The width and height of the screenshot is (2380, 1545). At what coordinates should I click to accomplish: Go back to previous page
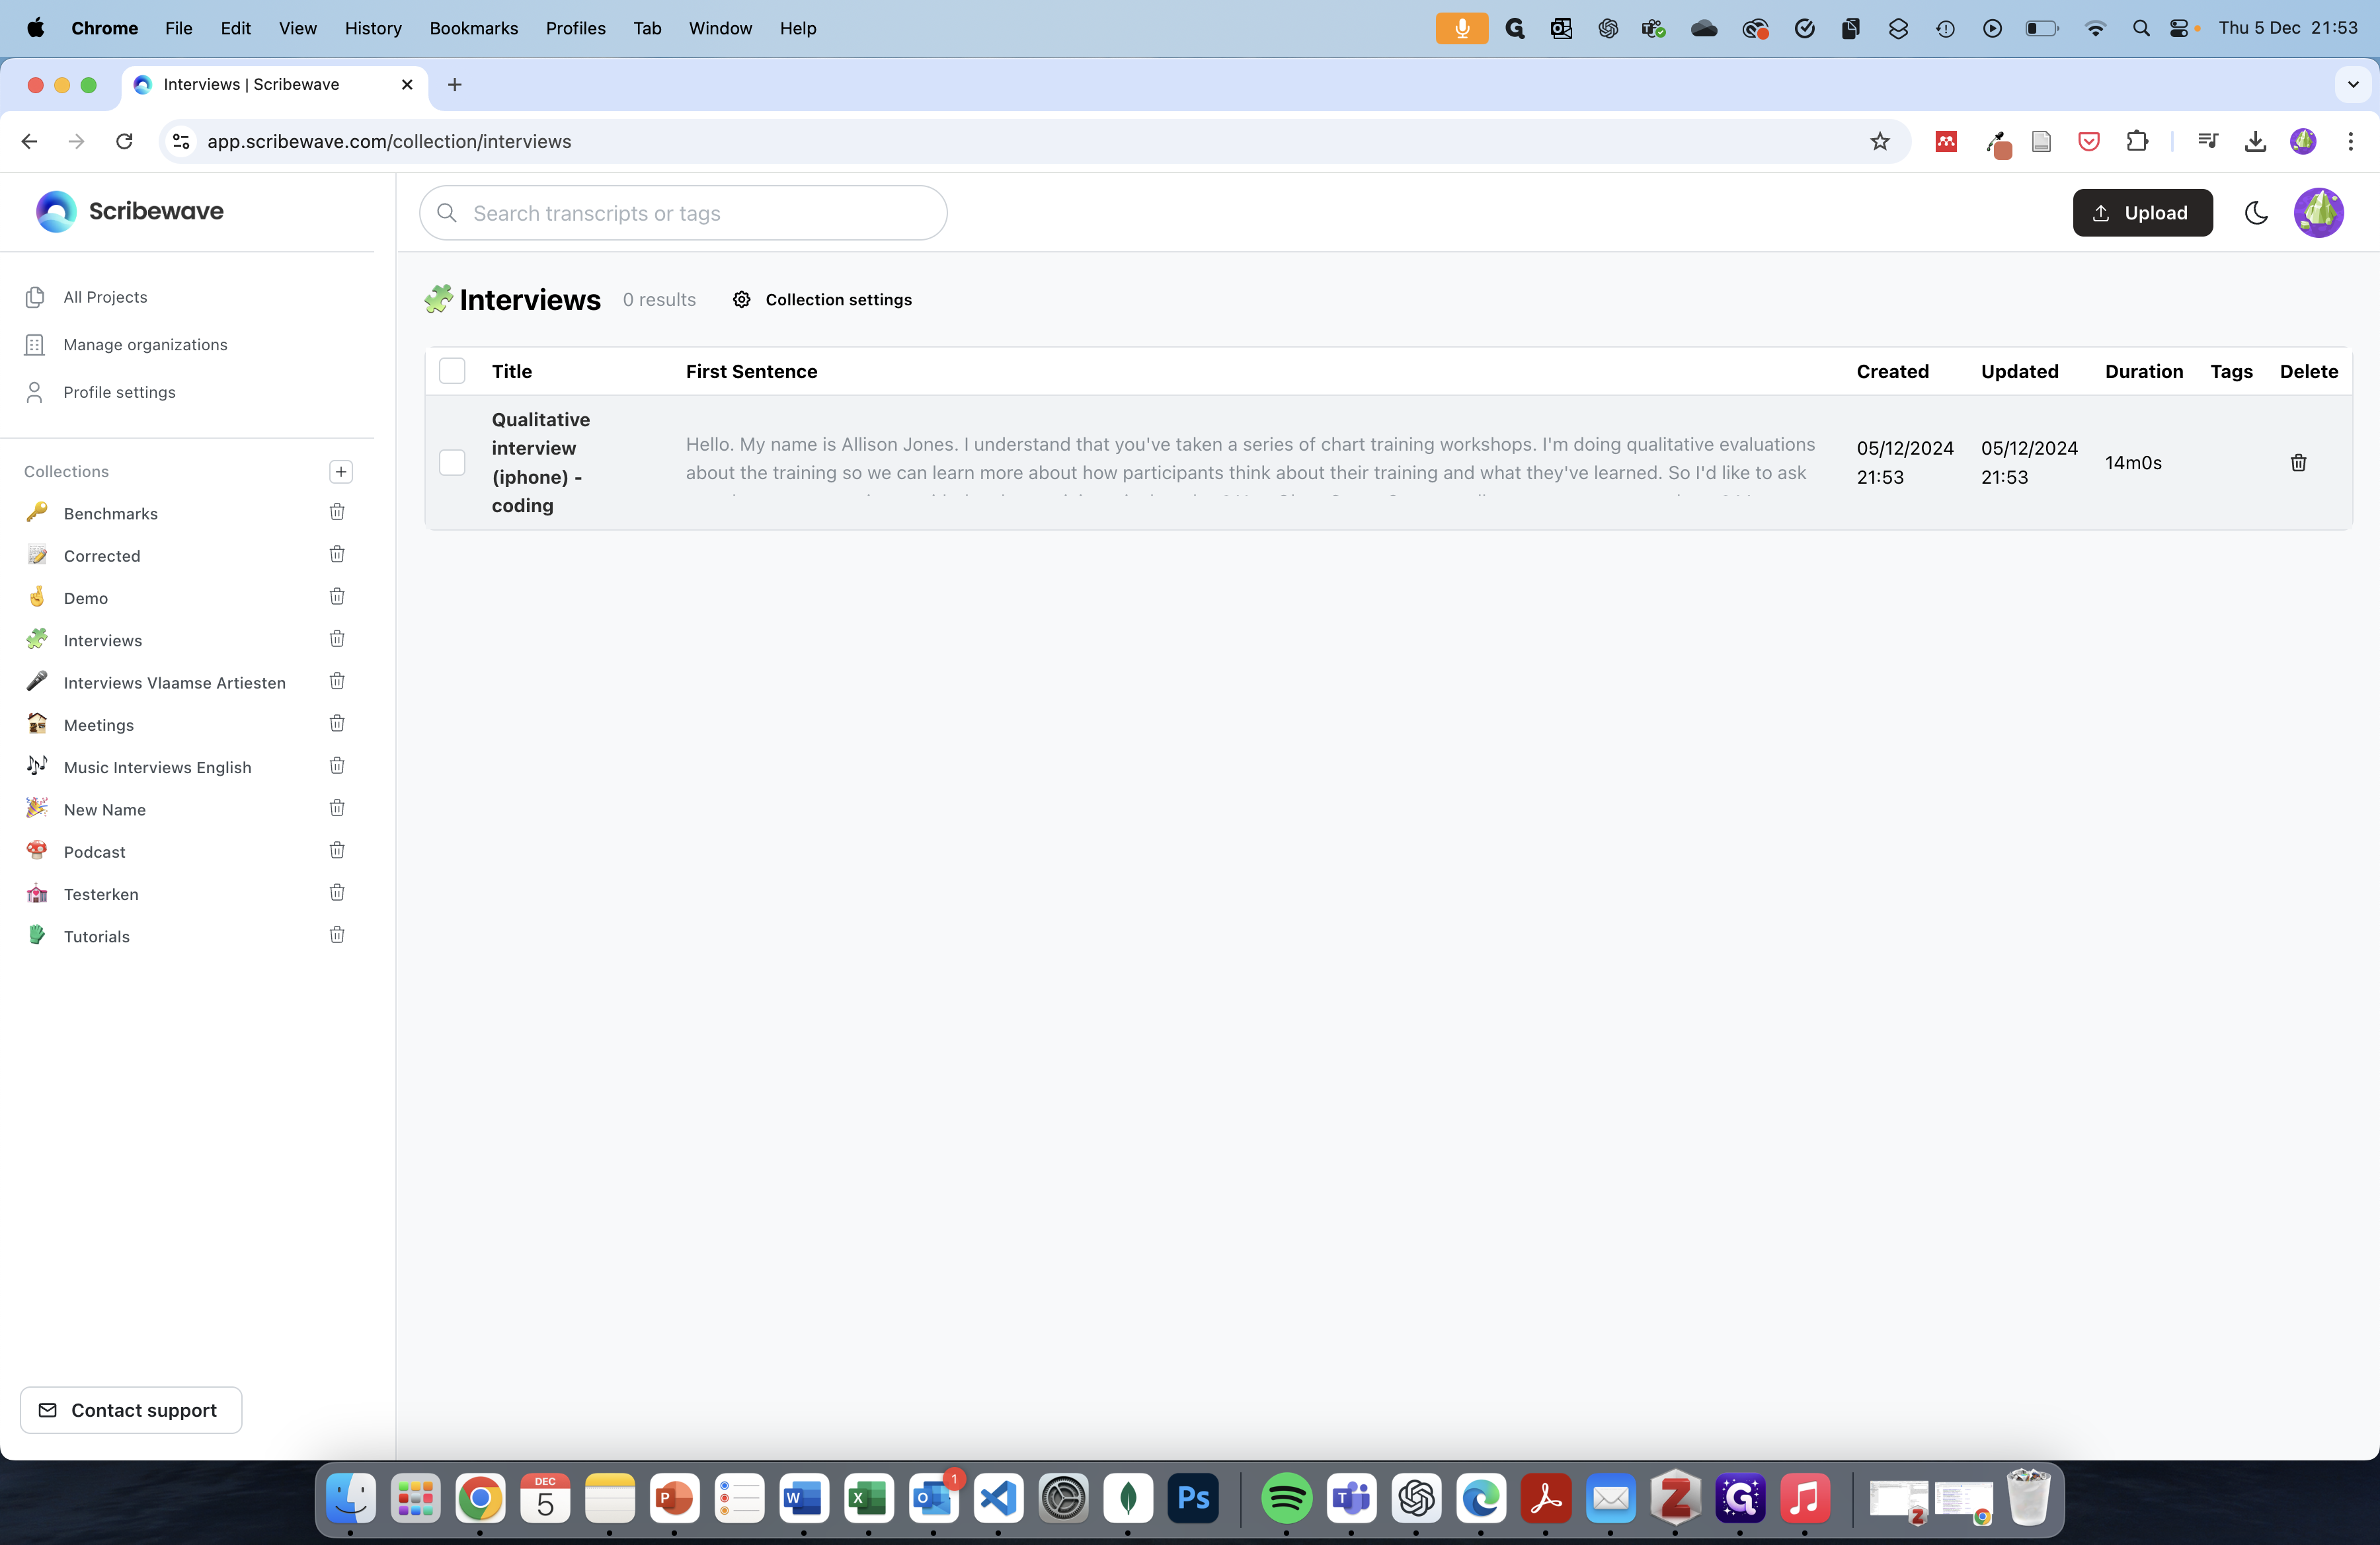(30, 142)
